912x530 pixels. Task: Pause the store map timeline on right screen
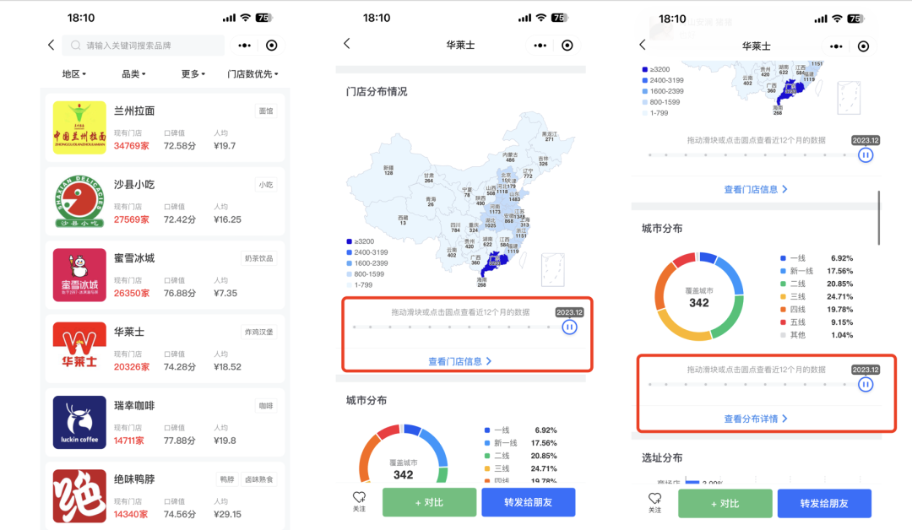(x=866, y=155)
